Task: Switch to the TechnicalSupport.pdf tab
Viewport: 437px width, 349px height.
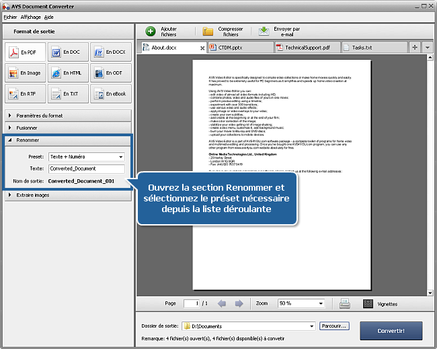Action: [x=307, y=48]
